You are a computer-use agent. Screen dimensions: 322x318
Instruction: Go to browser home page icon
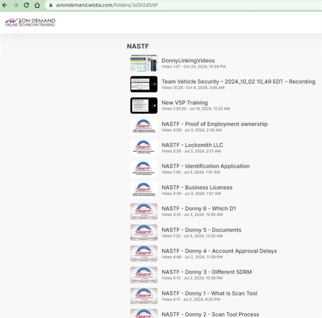[37, 5]
